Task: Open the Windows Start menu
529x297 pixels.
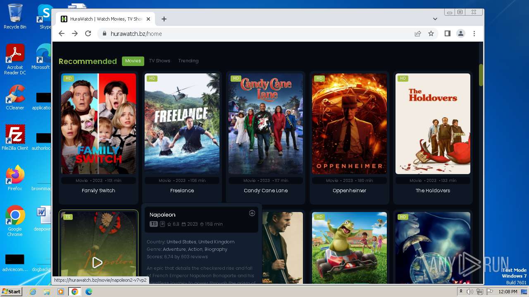Action: tap(11, 292)
